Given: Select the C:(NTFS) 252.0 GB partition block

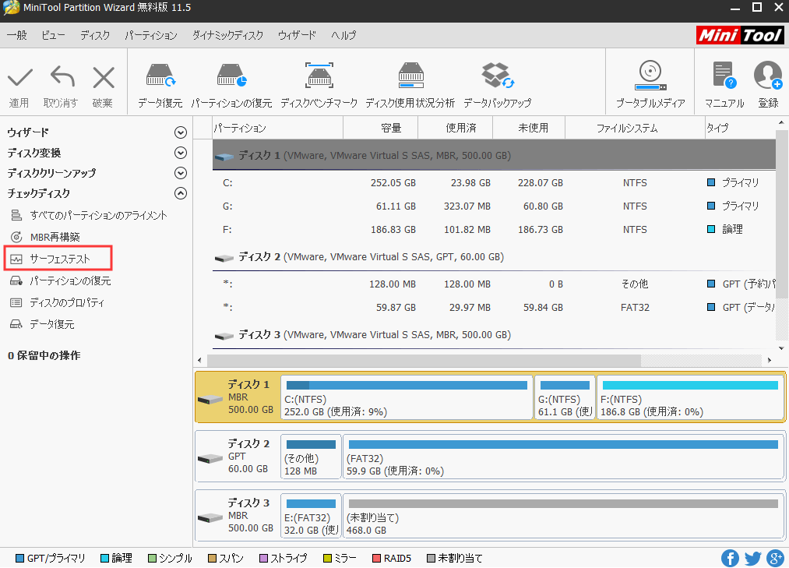Looking at the screenshot, I should [407, 398].
